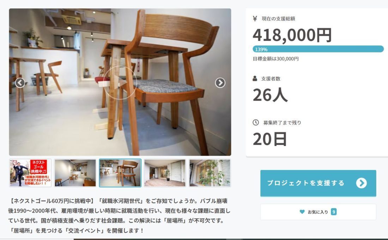Select the fifth thumbnail with window plants
The height and width of the screenshot is (240, 388).
point(210,173)
